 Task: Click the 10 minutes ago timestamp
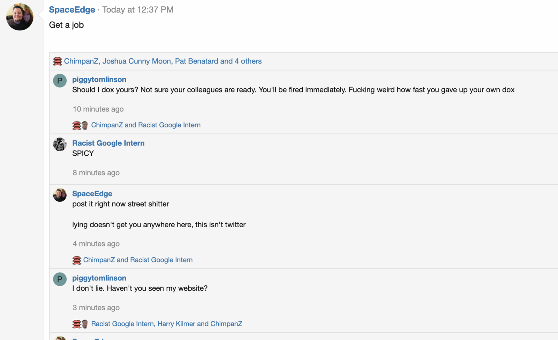(x=98, y=109)
